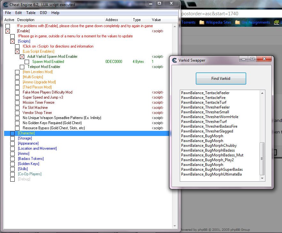The width and height of the screenshot is (282, 233).
Task: Open the Wikipedia Sites bookmark folder
Action: point(215,22)
